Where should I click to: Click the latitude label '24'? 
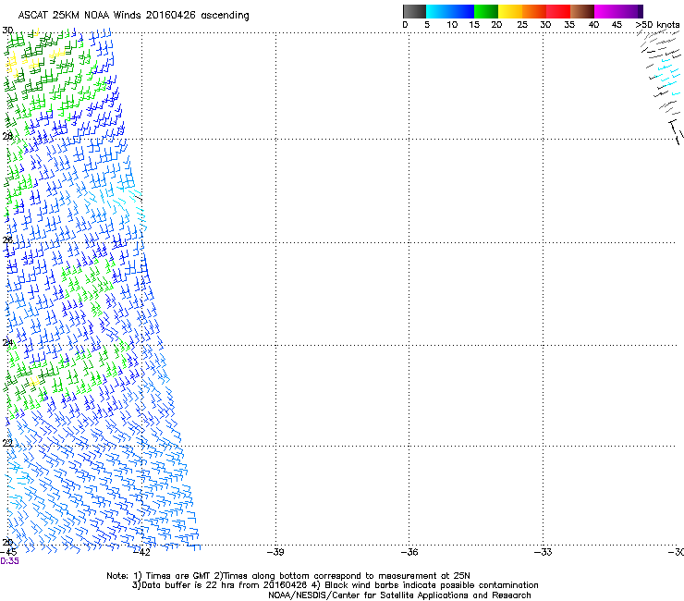(7, 342)
